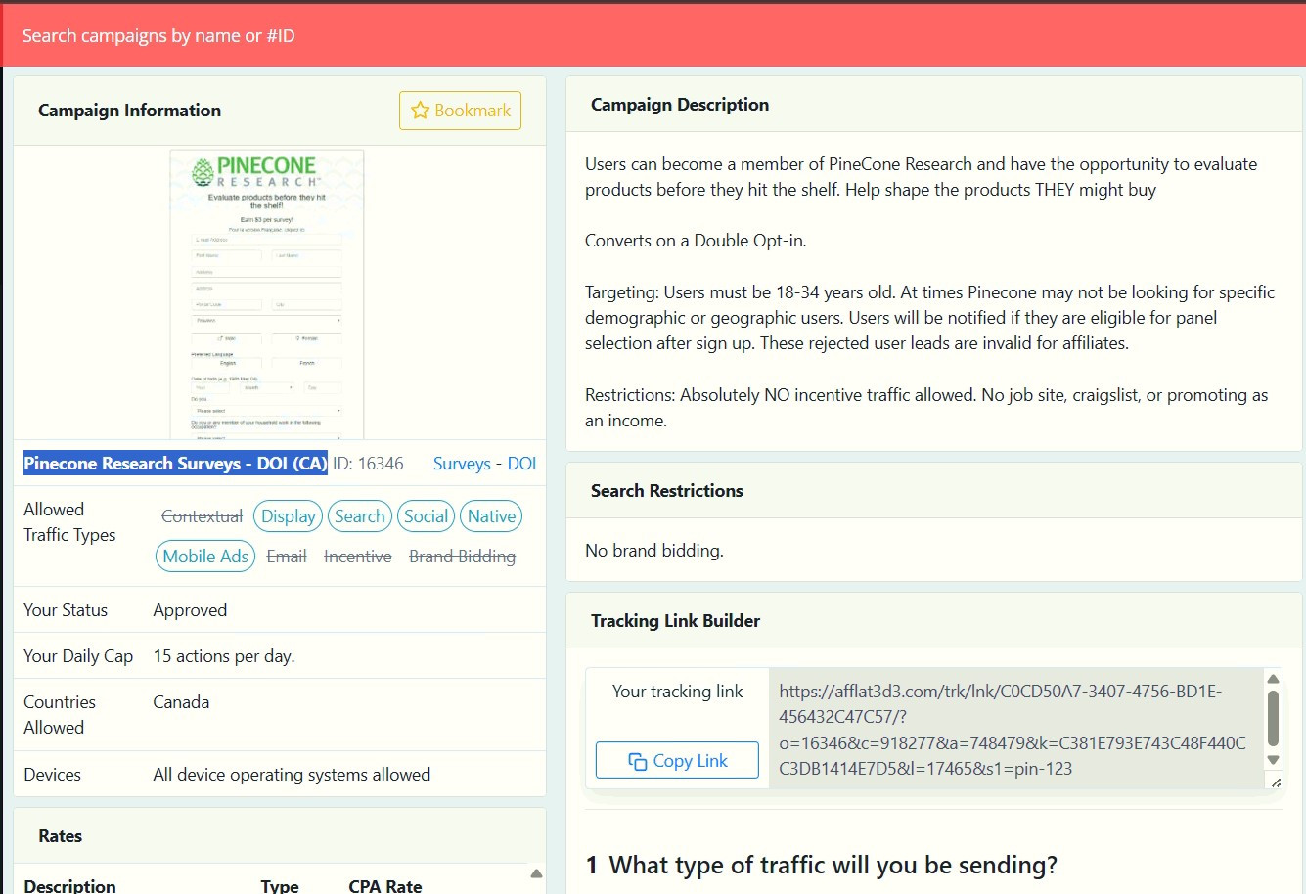Click the CPA Rate column header

point(385,885)
